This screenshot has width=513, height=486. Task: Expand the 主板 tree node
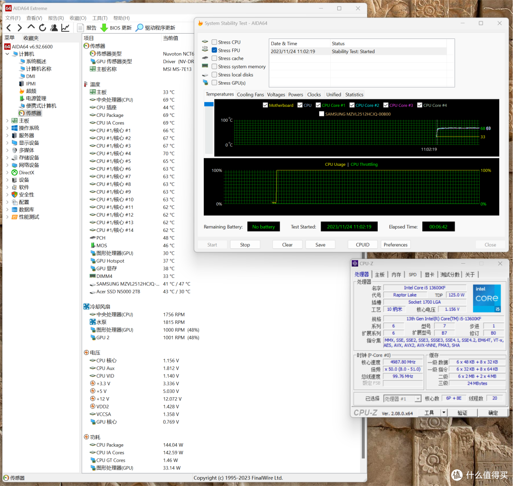coord(7,121)
